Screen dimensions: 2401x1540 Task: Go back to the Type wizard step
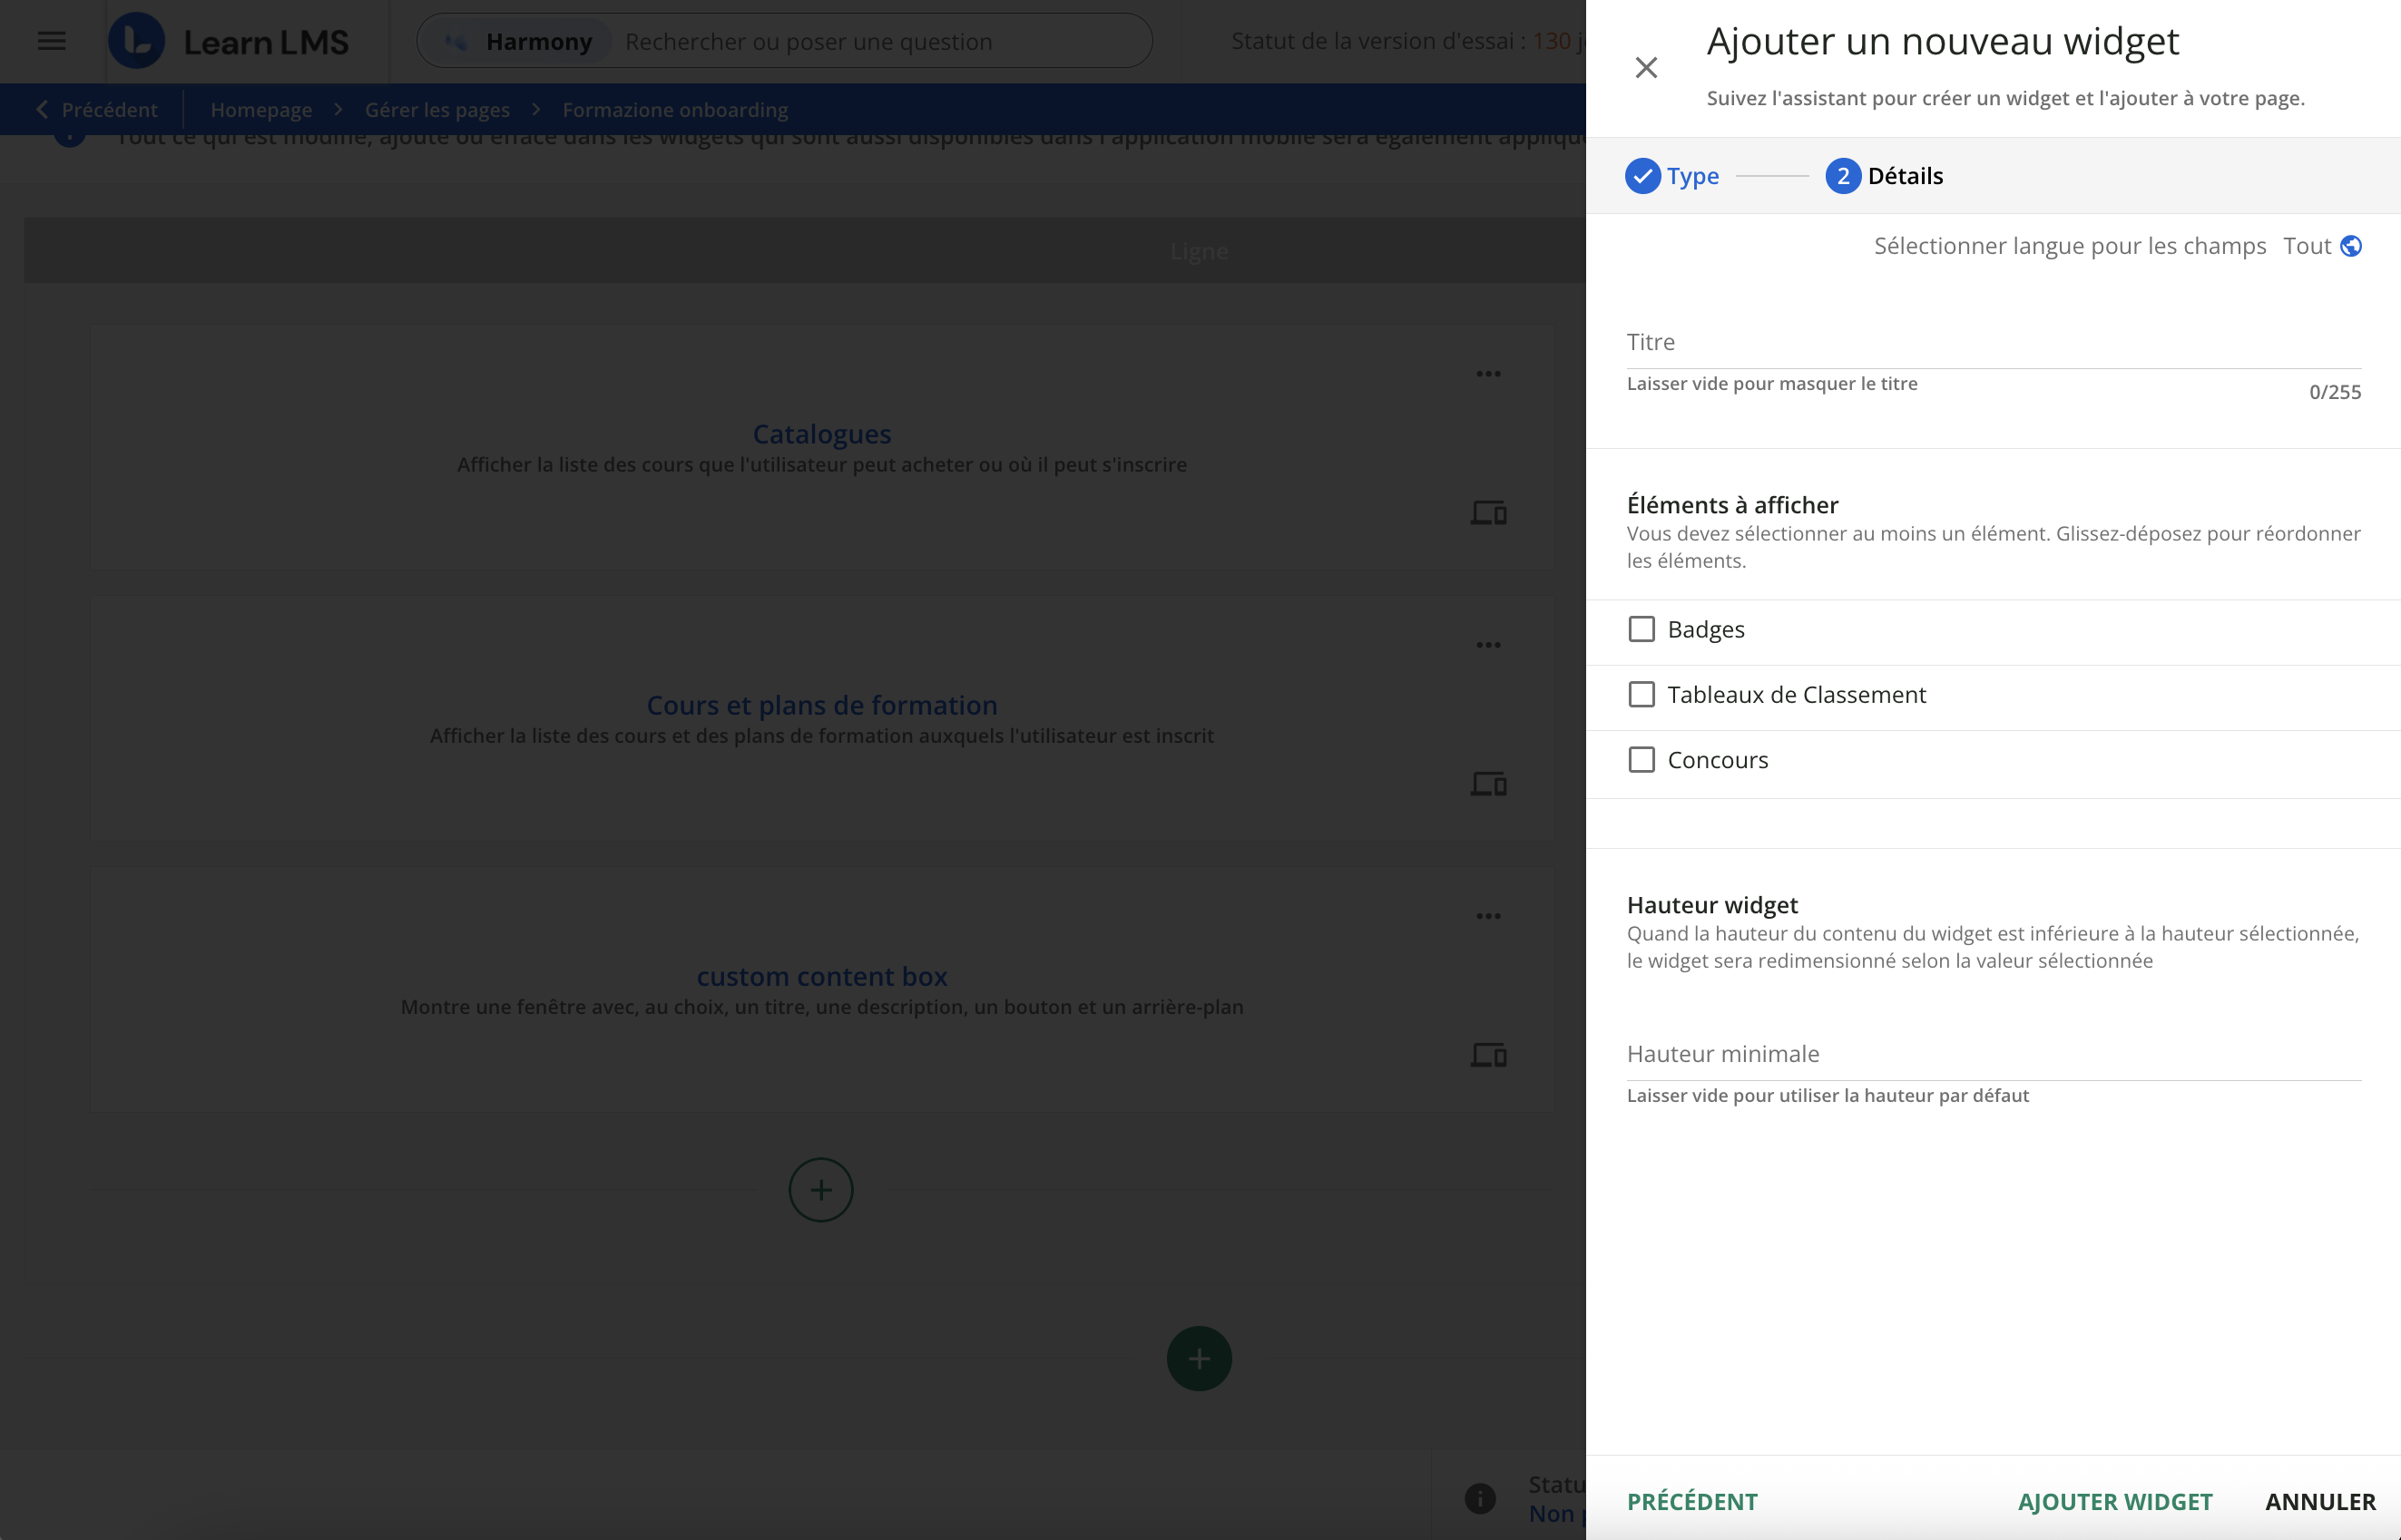(1671, 176)
